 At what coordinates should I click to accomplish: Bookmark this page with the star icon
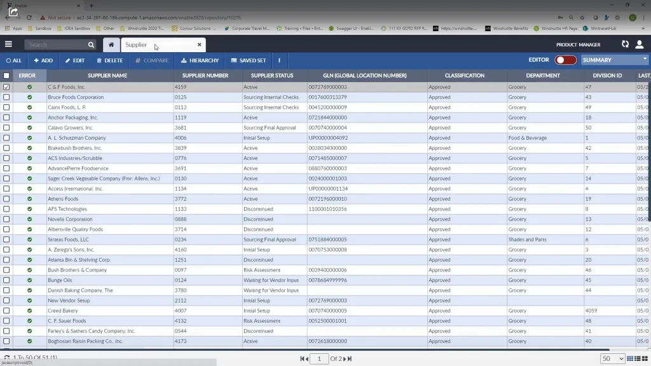pyautogui.click(x=582, y=18)
